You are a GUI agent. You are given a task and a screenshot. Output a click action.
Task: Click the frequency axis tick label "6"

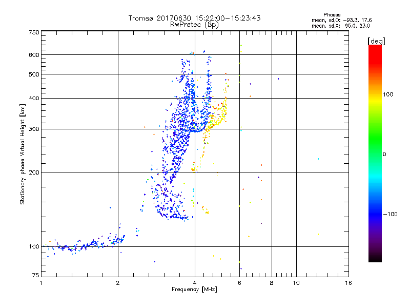239,283
